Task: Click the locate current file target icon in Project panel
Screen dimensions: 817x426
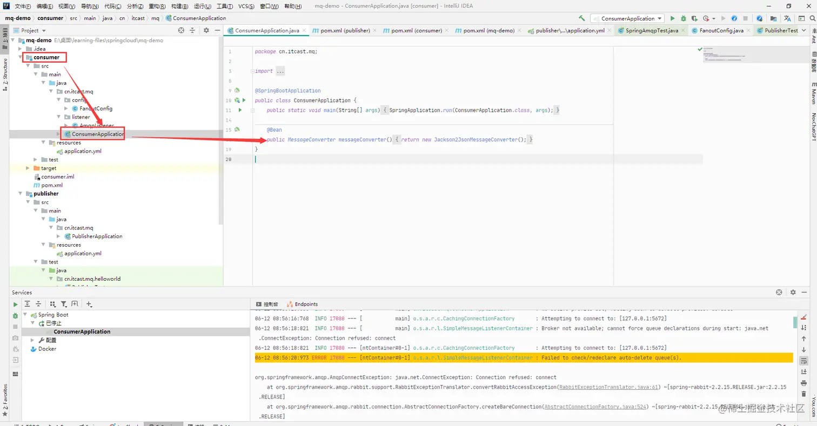Action: 181,31
